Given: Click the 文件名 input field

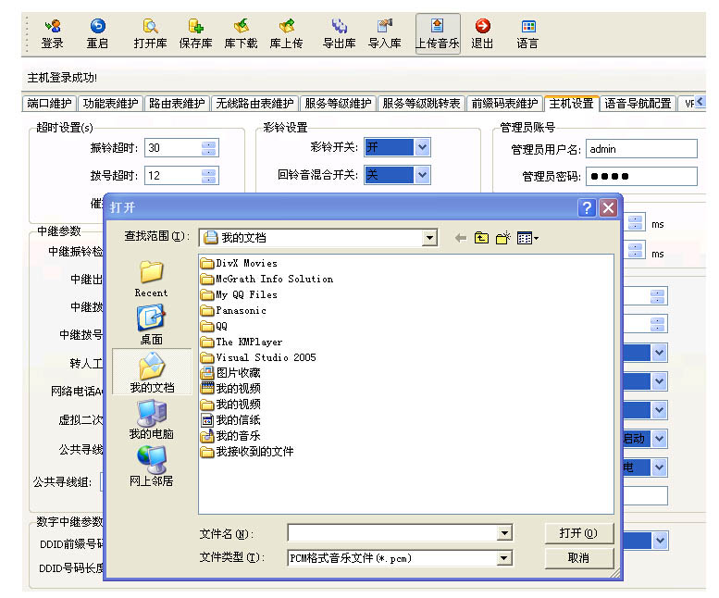Looking at the screenshot, I should (x=392, y=533).
